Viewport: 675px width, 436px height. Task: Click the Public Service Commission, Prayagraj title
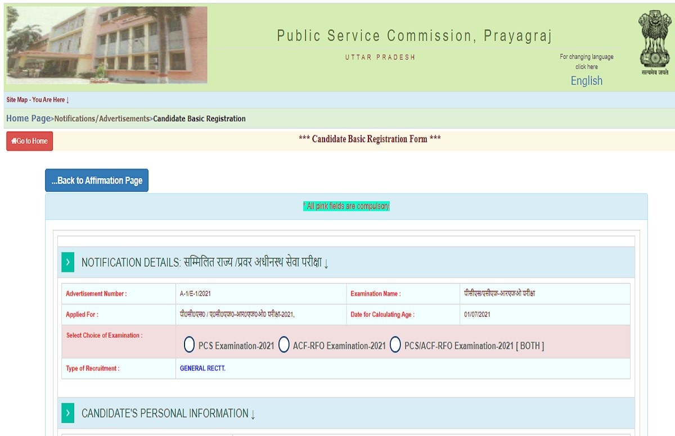click(415, 36)
